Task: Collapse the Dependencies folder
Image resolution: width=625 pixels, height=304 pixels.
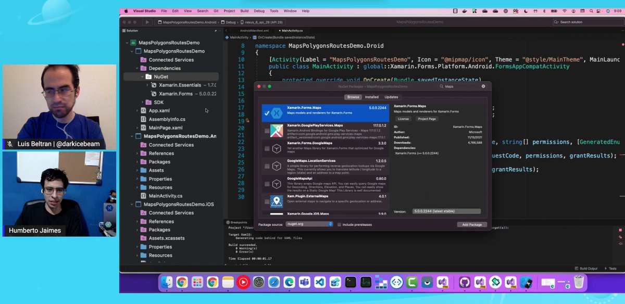Action: coord(137,68)
